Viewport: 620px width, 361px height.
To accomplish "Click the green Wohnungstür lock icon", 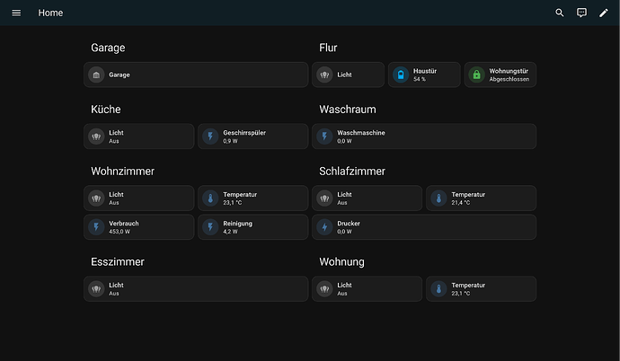I will pos(476,75).
